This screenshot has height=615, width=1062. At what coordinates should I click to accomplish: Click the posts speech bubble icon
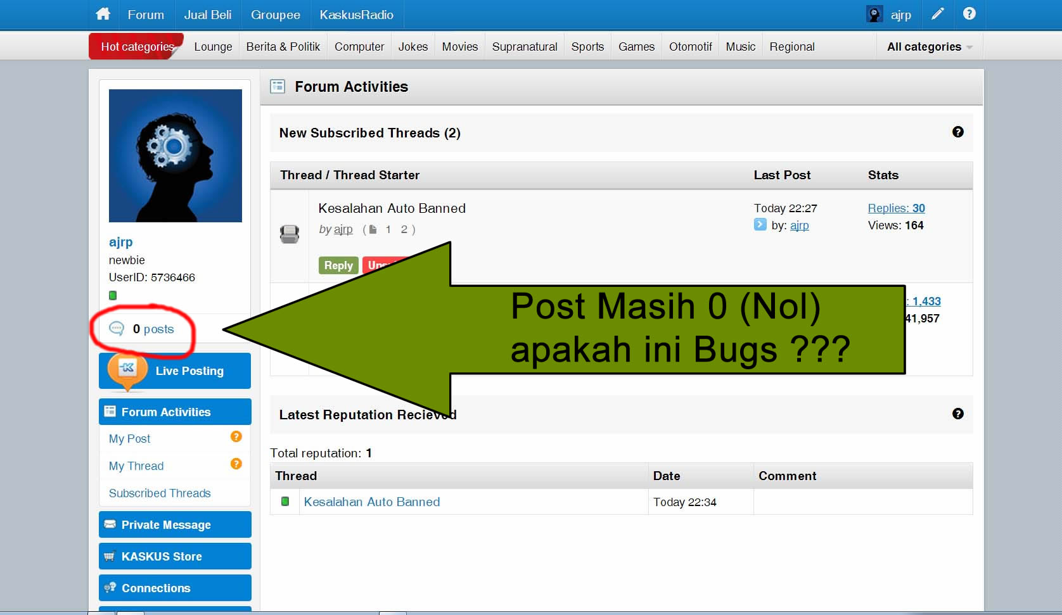117,328
